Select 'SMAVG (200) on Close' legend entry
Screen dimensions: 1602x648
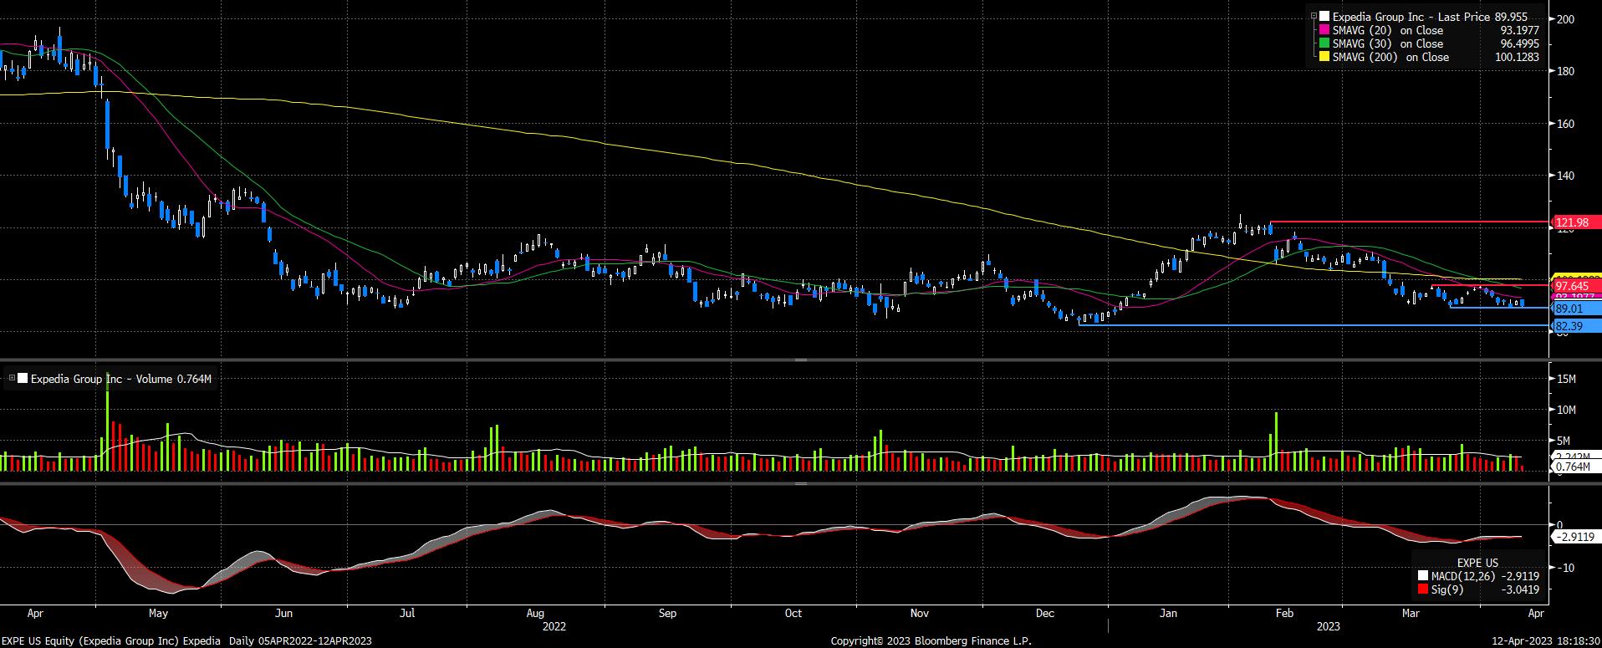point(1390,57)
